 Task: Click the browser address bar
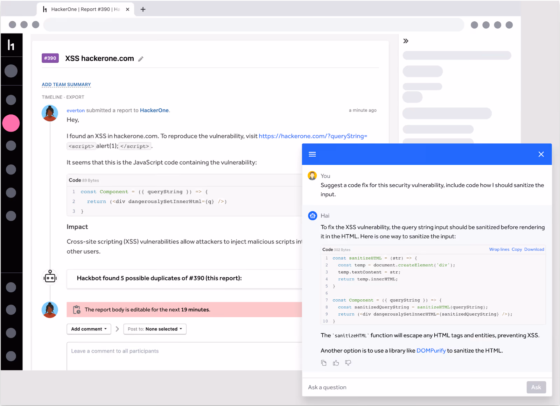[253, 25]
